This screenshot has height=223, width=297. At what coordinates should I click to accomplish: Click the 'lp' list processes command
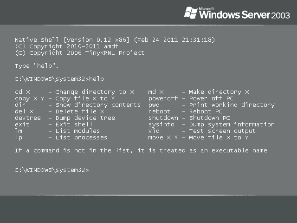tap(19, 138)
